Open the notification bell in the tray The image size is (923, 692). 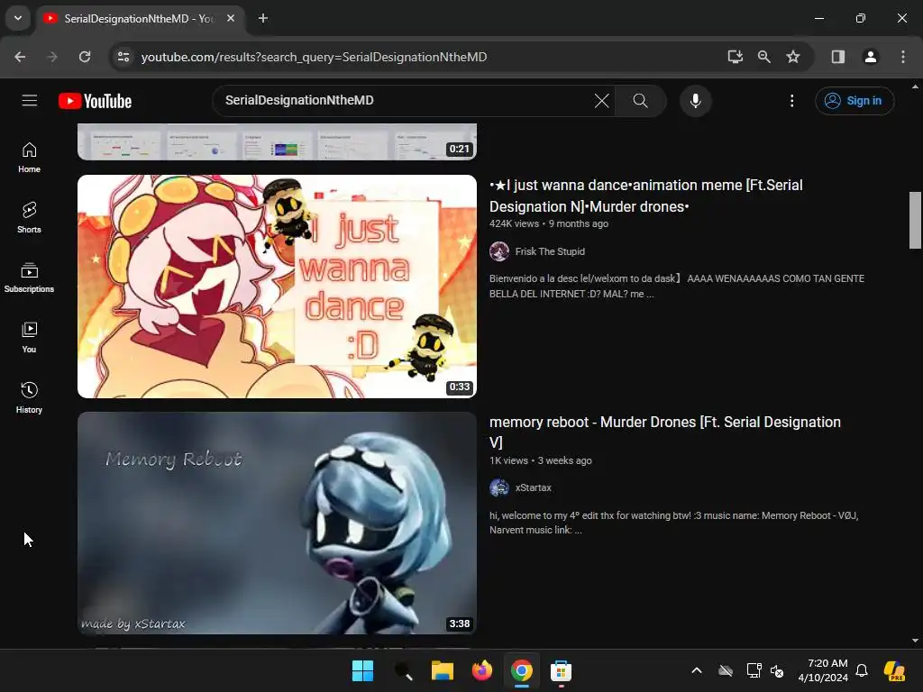[862, 670]
